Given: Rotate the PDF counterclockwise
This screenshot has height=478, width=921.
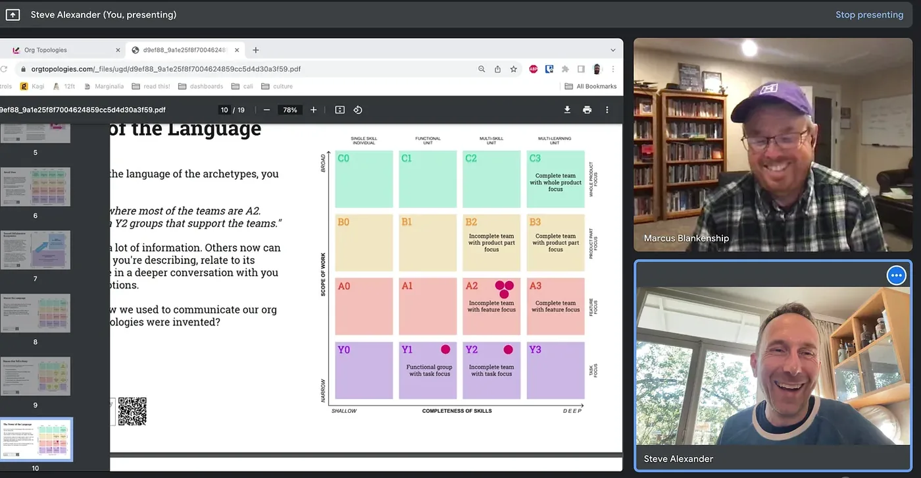Looking at the screenshot, I should coord(358,110).
